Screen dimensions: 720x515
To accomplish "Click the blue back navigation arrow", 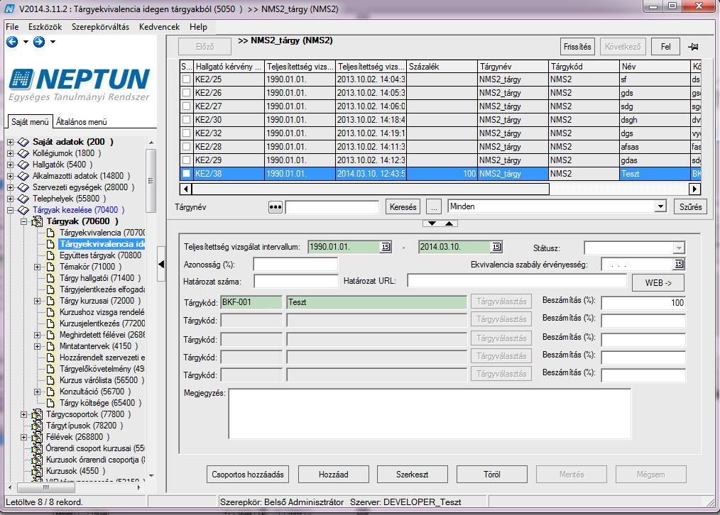I will tap(12, 42).
